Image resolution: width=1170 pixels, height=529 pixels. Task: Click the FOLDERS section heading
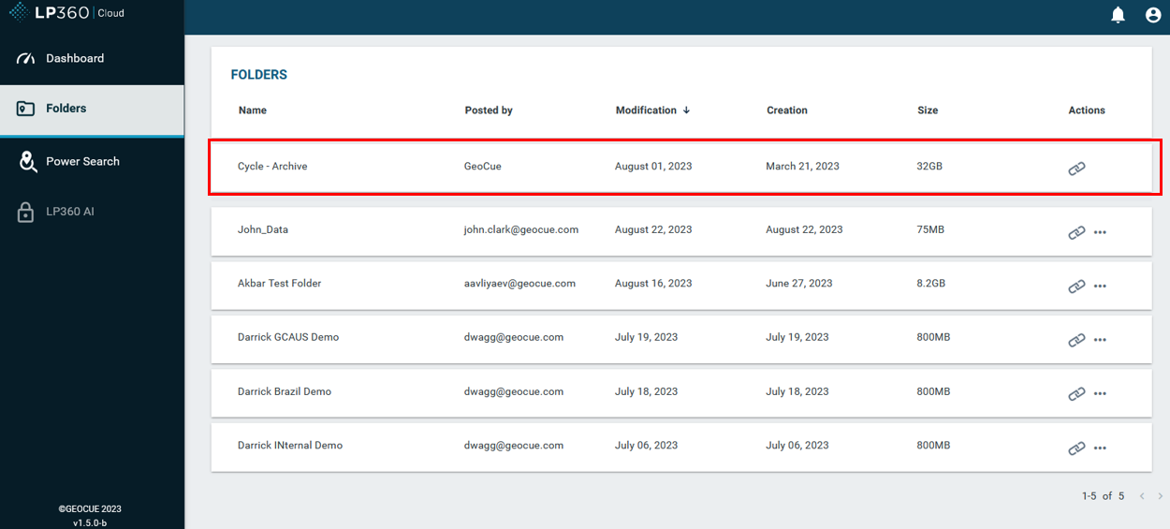point(259,75)
